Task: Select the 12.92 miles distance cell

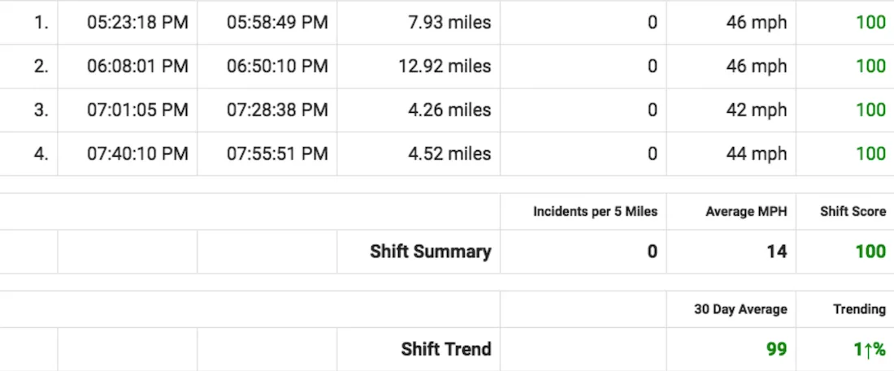Action: pos(445,67)
